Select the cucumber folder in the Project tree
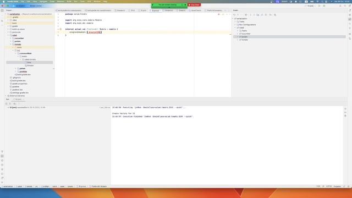 pyautogui.click(x=19, y=38)
